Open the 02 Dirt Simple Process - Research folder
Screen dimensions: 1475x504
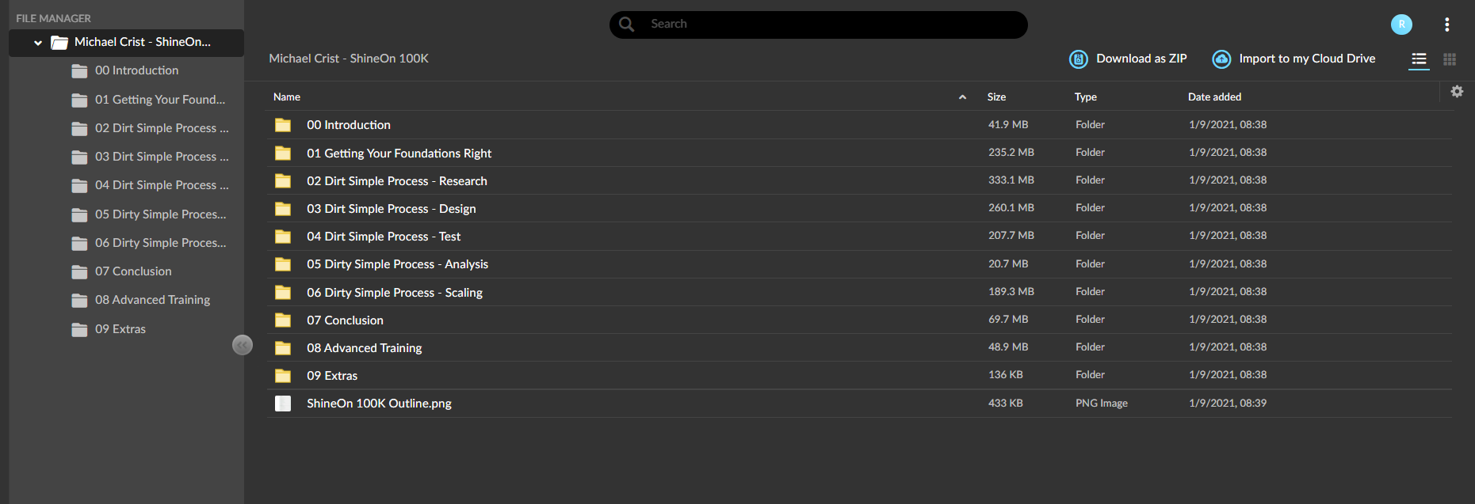(x=397, y=181)
